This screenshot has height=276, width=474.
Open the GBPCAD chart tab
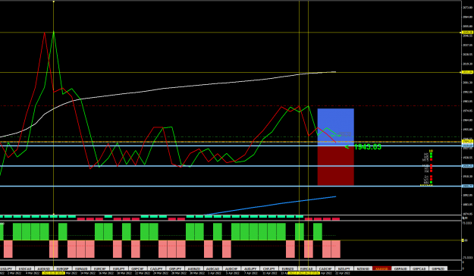click(x=419, y=268)
